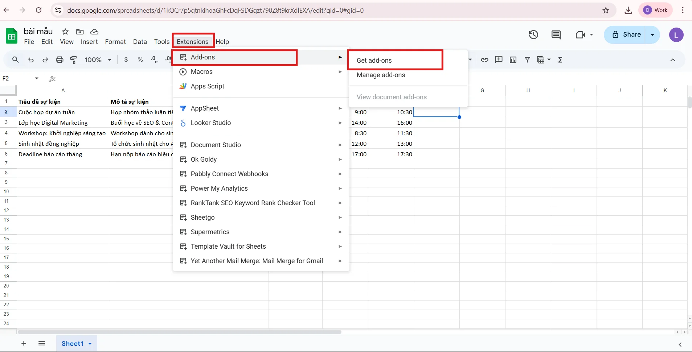Add a new sheet with plus button

[x=24, y=343]
